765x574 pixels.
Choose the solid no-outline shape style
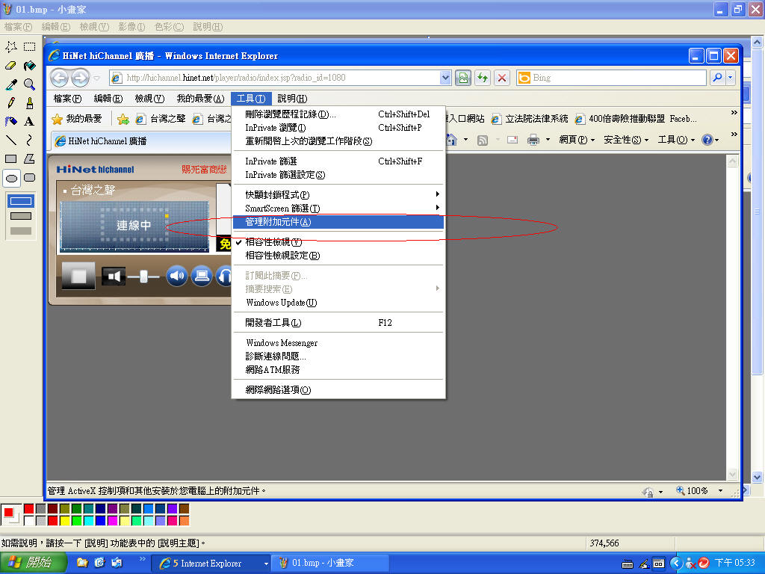21,230
